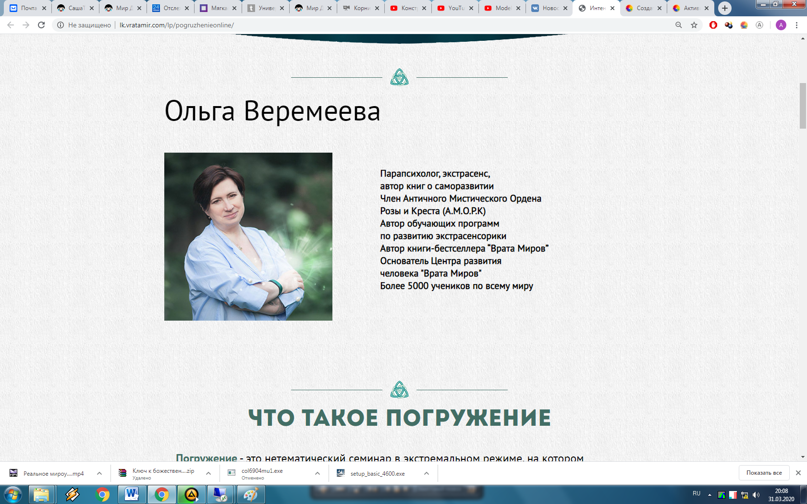Click the Ключ к божествен....zip download item
Viewport: 807px width, 504px height.
157,473
